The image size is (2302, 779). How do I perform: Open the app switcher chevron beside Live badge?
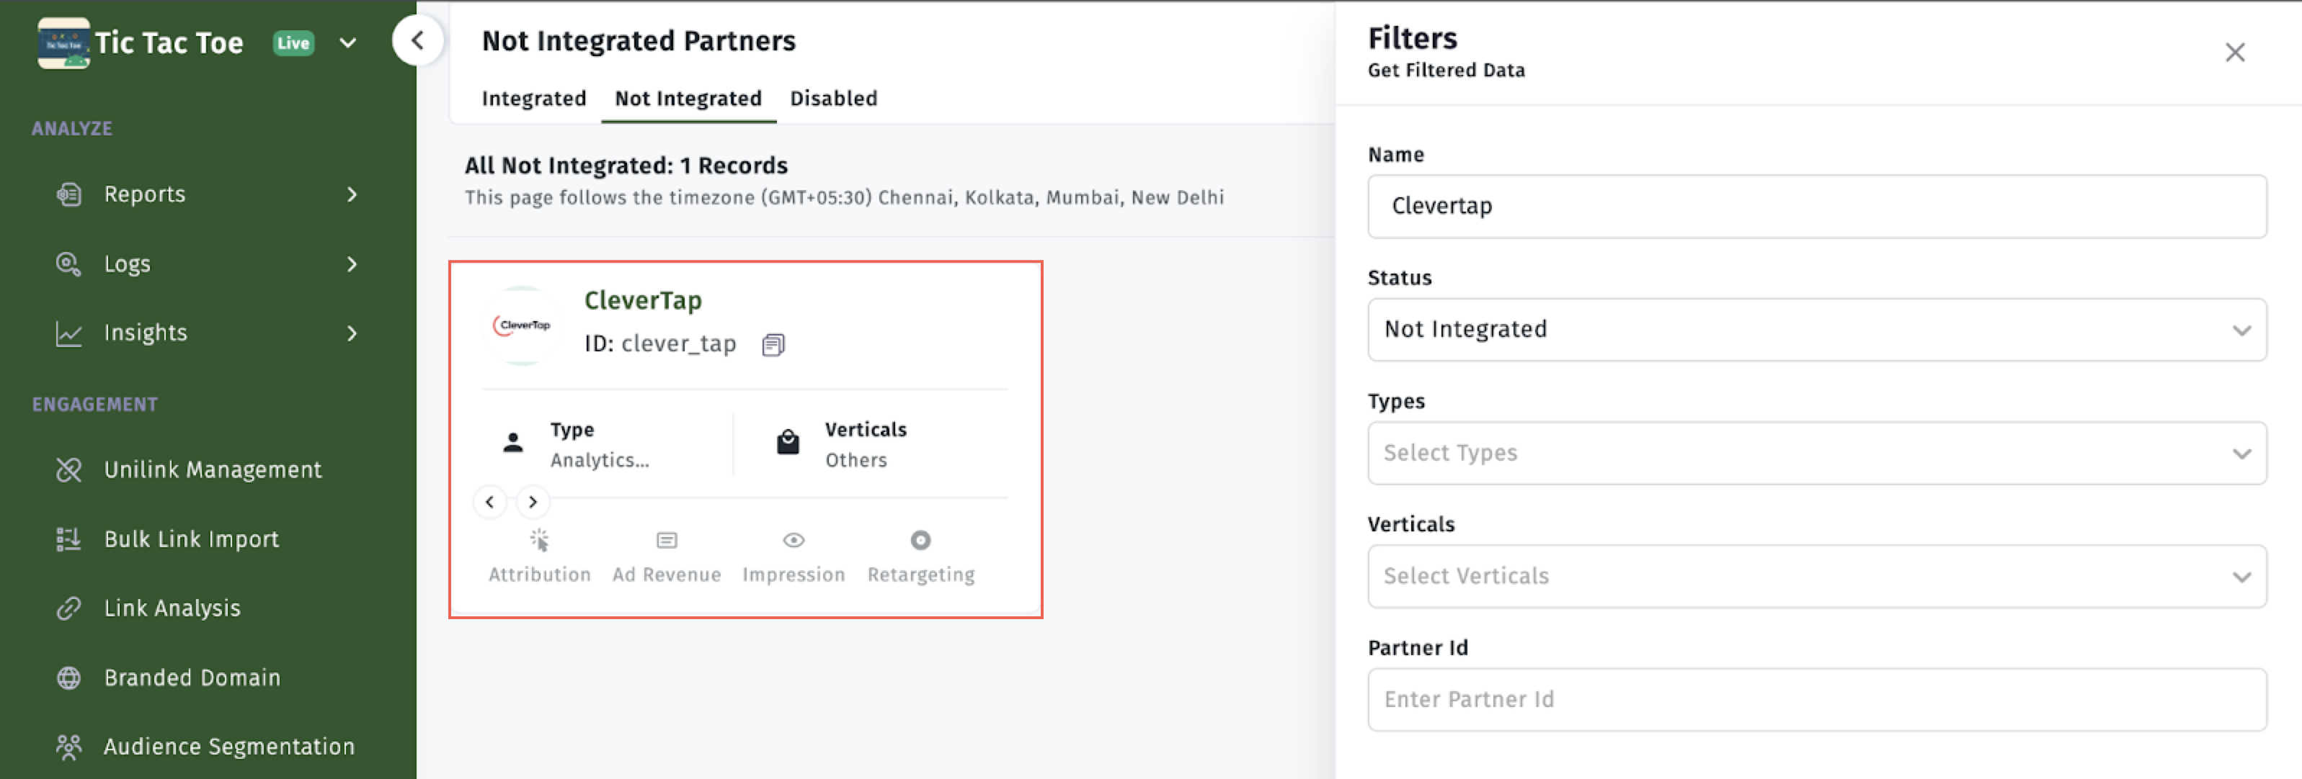(x=349, y=42)
